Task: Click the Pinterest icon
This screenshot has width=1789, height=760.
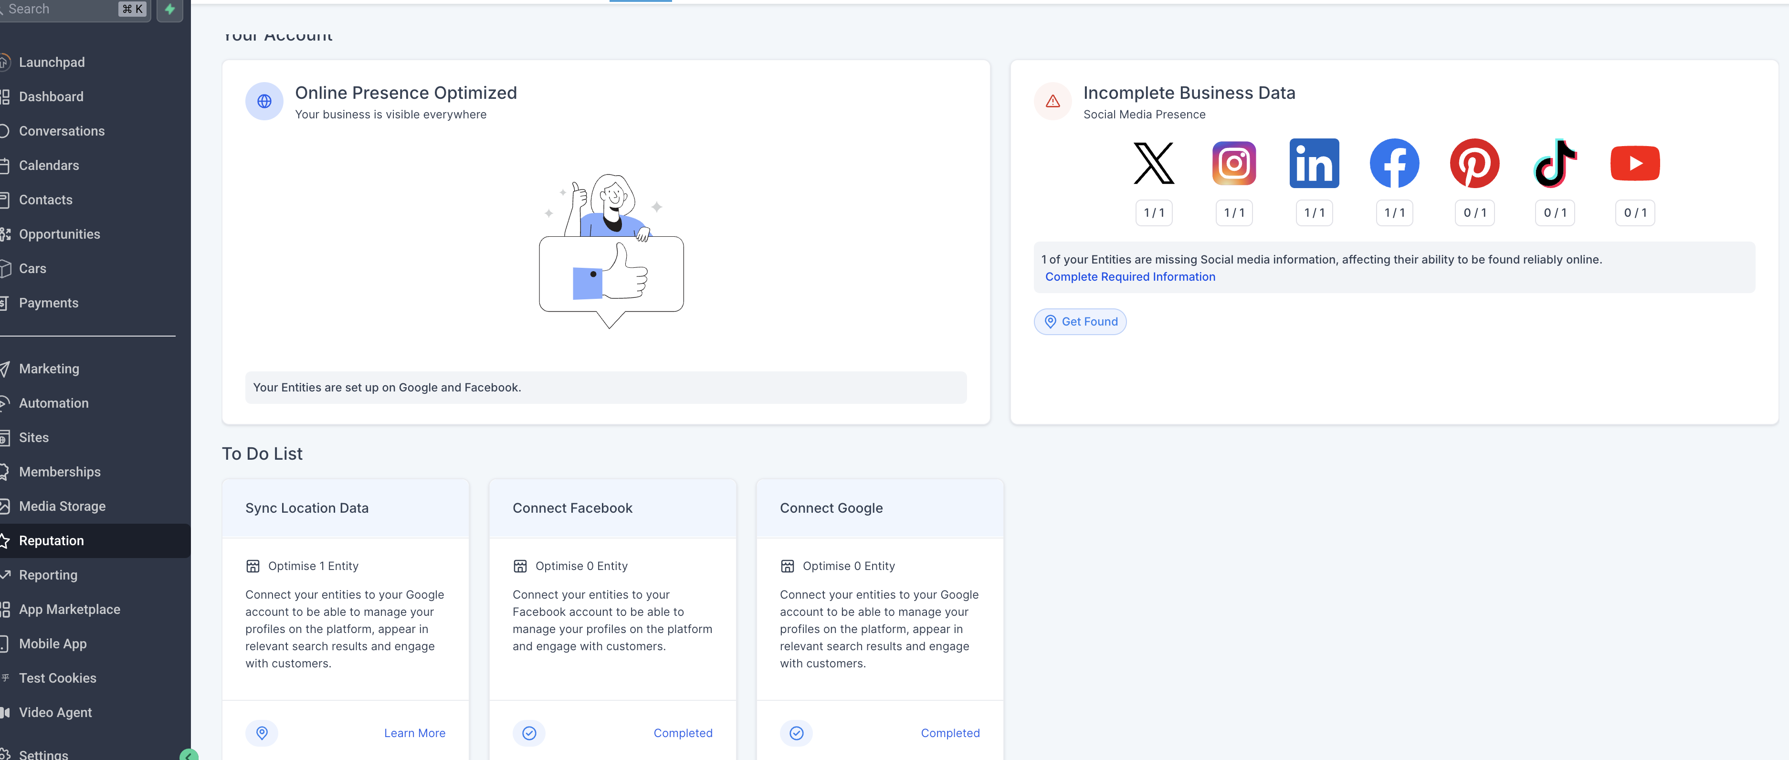Action: click(1474, 163)
